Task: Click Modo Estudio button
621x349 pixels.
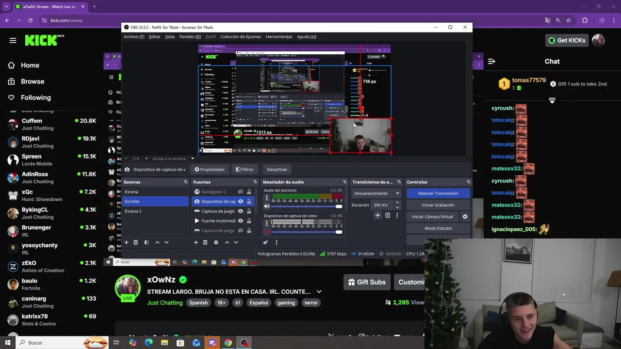Action: coord(438,228)
